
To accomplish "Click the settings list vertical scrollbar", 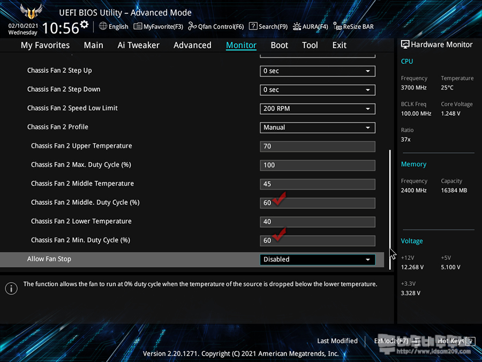I will point(390,209).
